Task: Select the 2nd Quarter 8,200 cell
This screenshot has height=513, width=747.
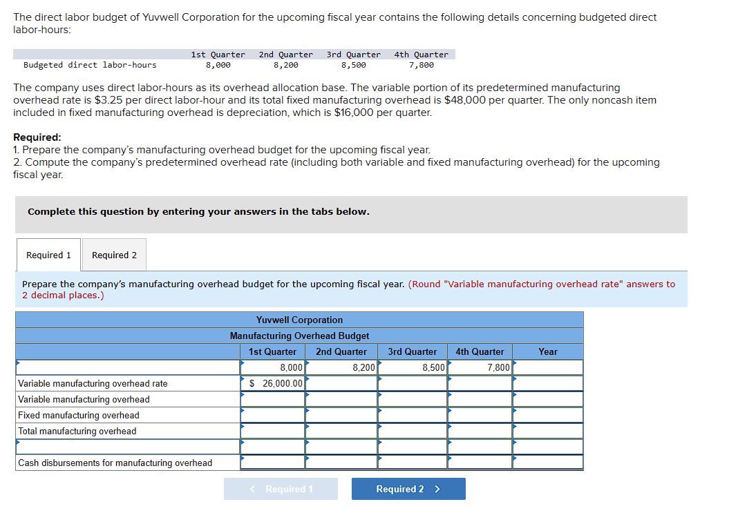Action: pyautogui.click(x=341, y=367)
